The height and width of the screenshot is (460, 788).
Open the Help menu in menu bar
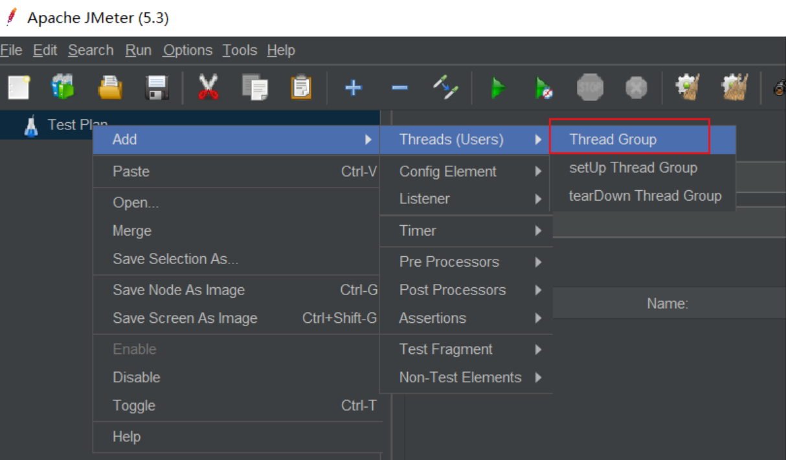point(281,50)
